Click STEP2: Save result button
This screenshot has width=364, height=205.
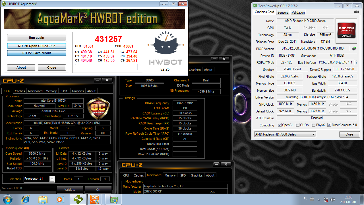coord(36,53)
